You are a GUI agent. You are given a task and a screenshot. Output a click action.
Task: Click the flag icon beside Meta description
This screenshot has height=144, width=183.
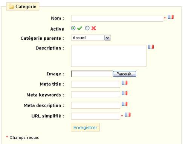125,104
